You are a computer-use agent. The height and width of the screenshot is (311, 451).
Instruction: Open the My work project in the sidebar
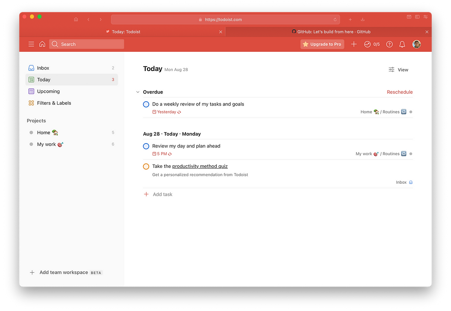pos(71,144)
